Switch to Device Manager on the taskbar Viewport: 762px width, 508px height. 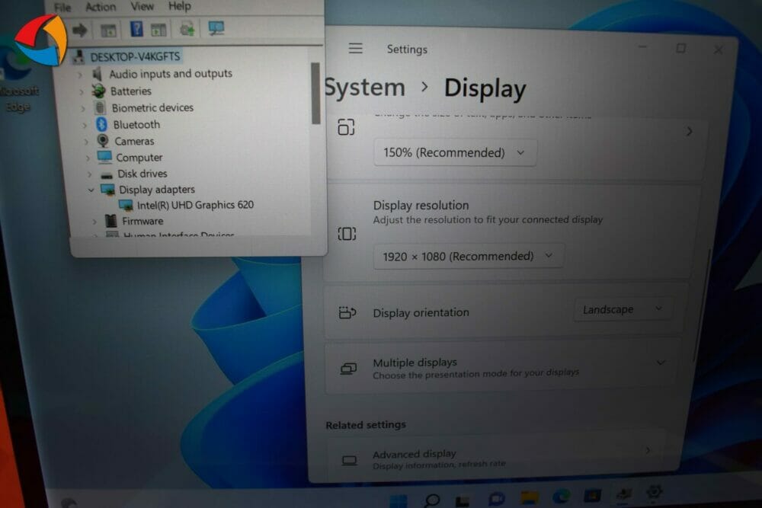tap(624, 494)
